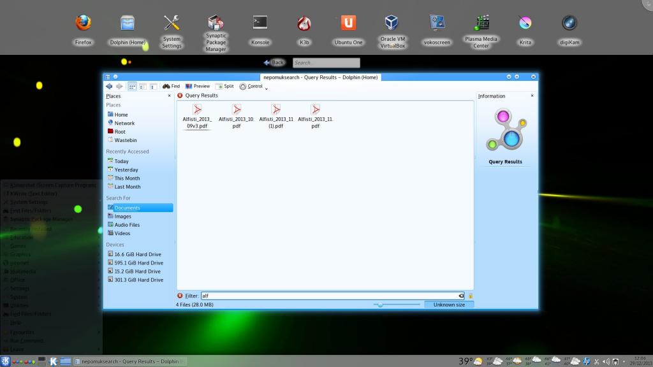Launch Konsole from the top dock
Image resolution: width=653 pixels, height=367 pixels.
coord(260,30)
